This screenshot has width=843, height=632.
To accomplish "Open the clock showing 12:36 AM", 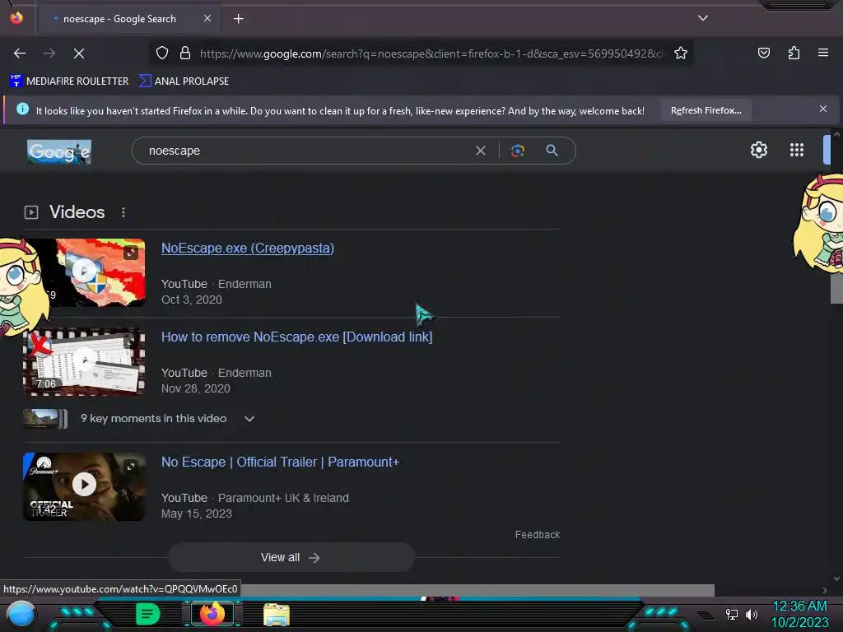I will pos(799,614).
